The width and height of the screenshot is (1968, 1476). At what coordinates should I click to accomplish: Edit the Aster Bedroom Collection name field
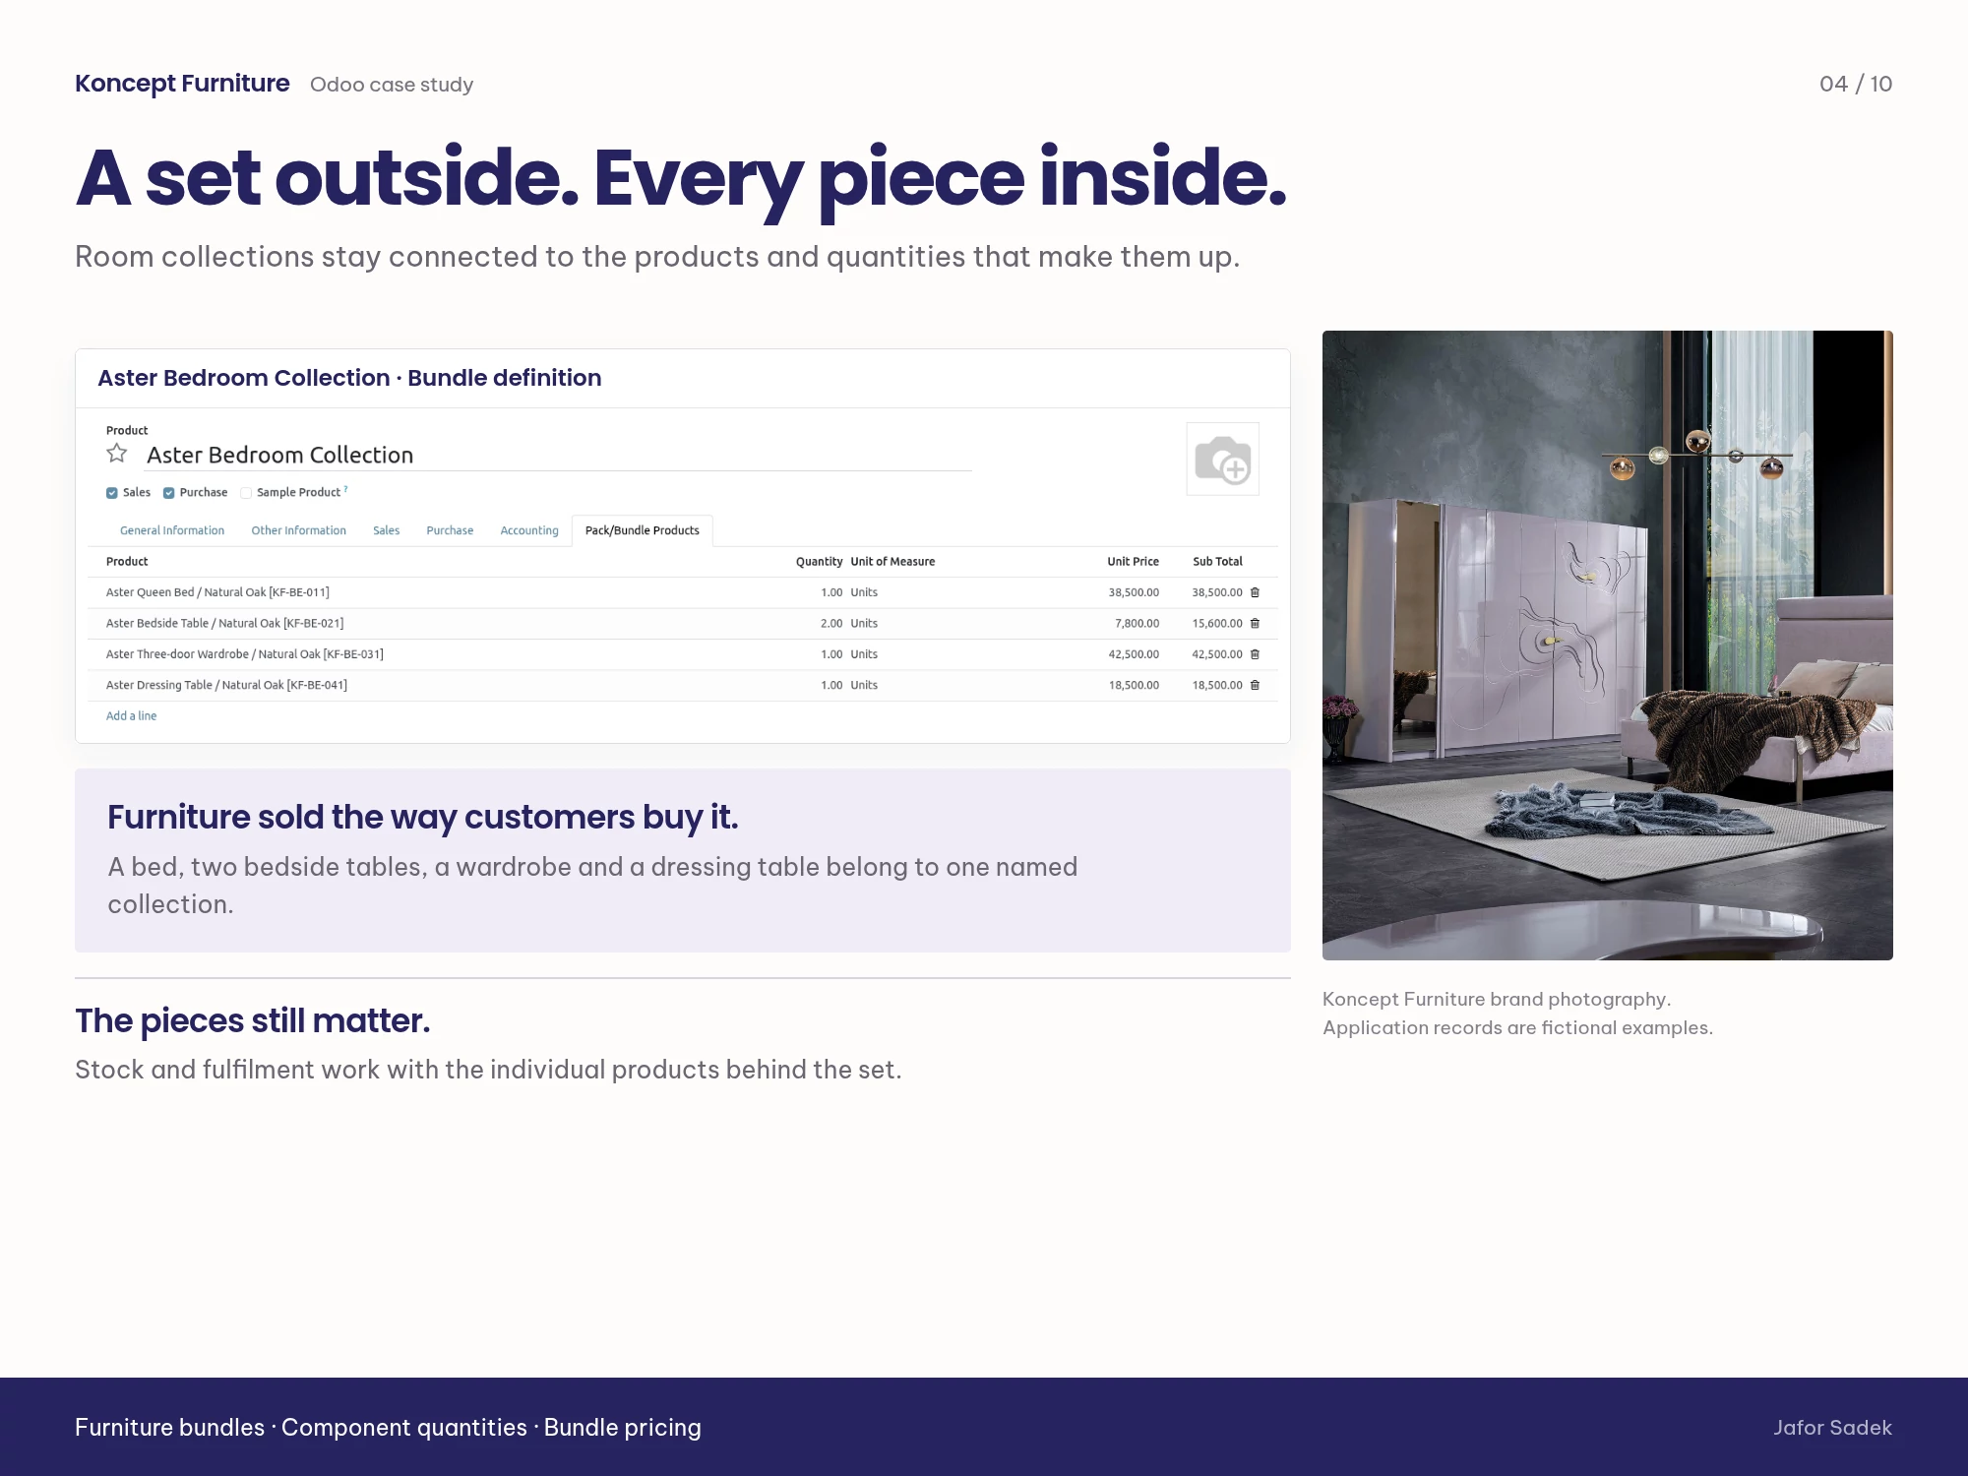click(558, 455)
